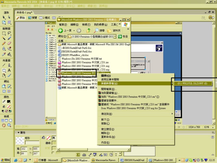Image resolution: width=217 pixels, height=163 pixels.
Task: Open Explorer's 我的最愛(A) menu
Action: [101, 25]
